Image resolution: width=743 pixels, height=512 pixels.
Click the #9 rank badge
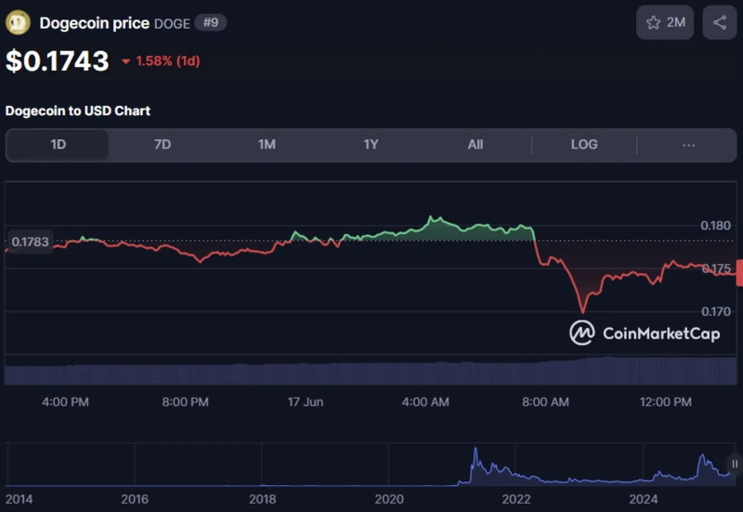tap(210, 22)
